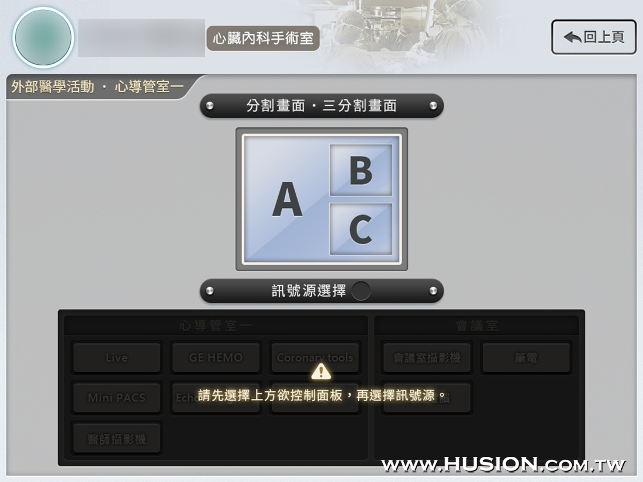643x482 pixels.
Task: Select split-screen panel A
Action: 287,199
